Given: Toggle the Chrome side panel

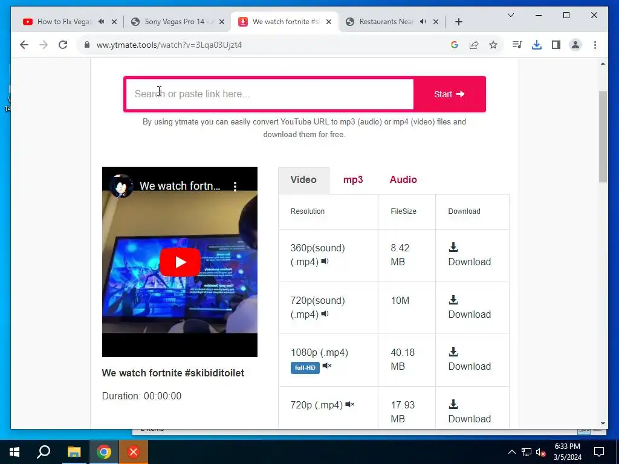Looking at the screenshot, I should click(556, 45).
